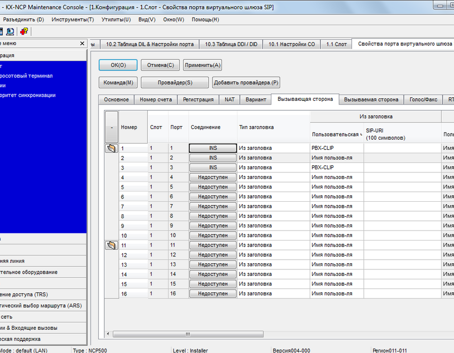Click the folder icon beside row 11

coord(111,246)
